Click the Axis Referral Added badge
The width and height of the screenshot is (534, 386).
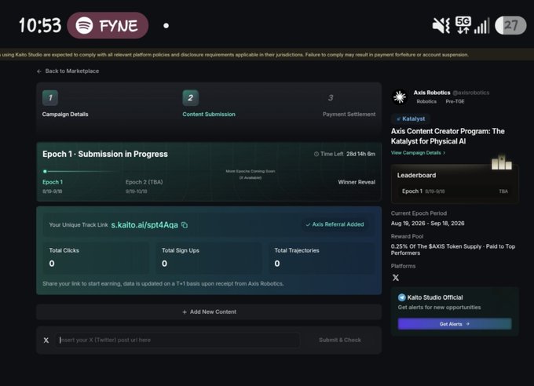[x=335, y=224]
